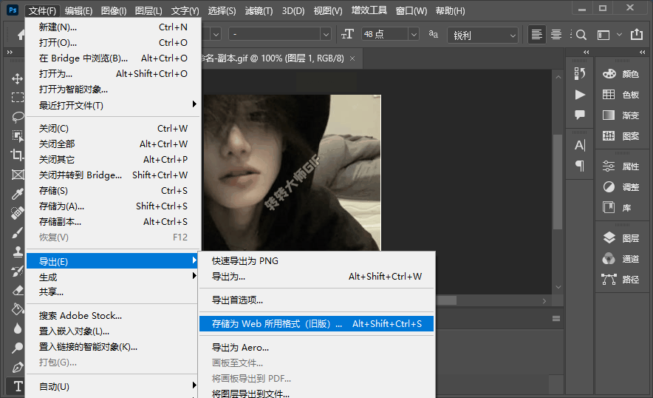Select the Lasso tool
The height and width of the screenshot is (398, 653).
(17, 116)
